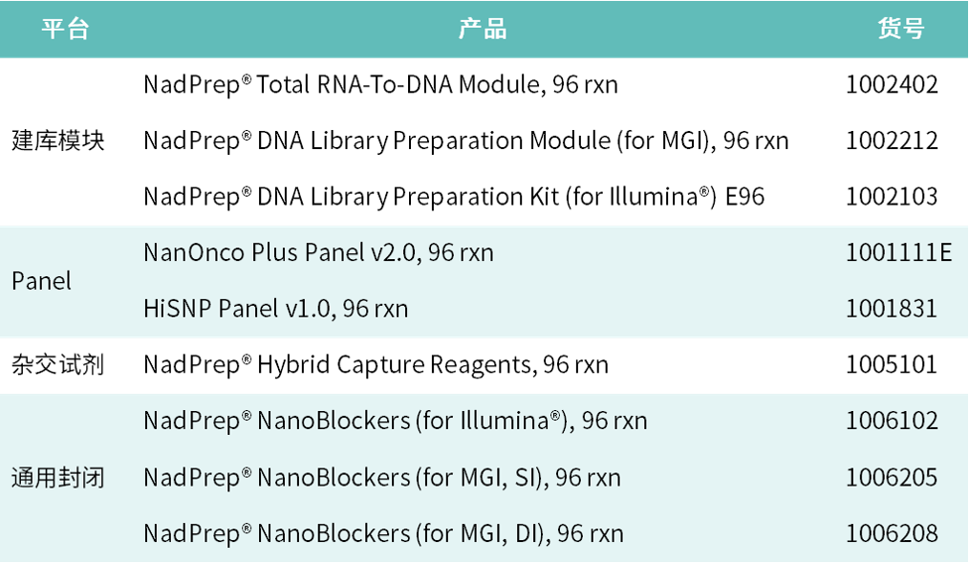Viewport: 969px width, 563px height.
Task: Click catalog number 1005101
Action: click(x=892, y=365)
